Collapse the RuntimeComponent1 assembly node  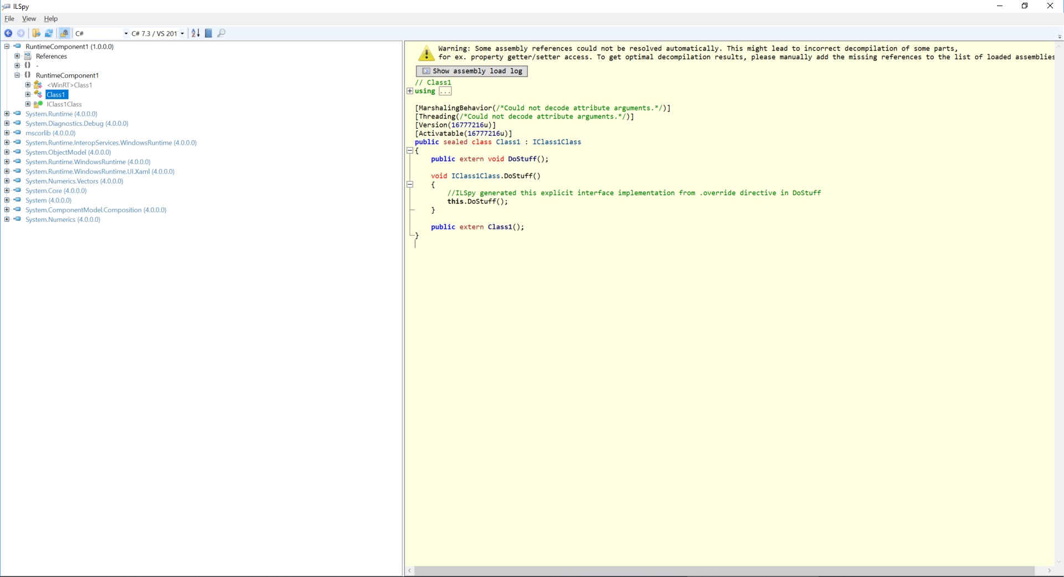[6, 47]
